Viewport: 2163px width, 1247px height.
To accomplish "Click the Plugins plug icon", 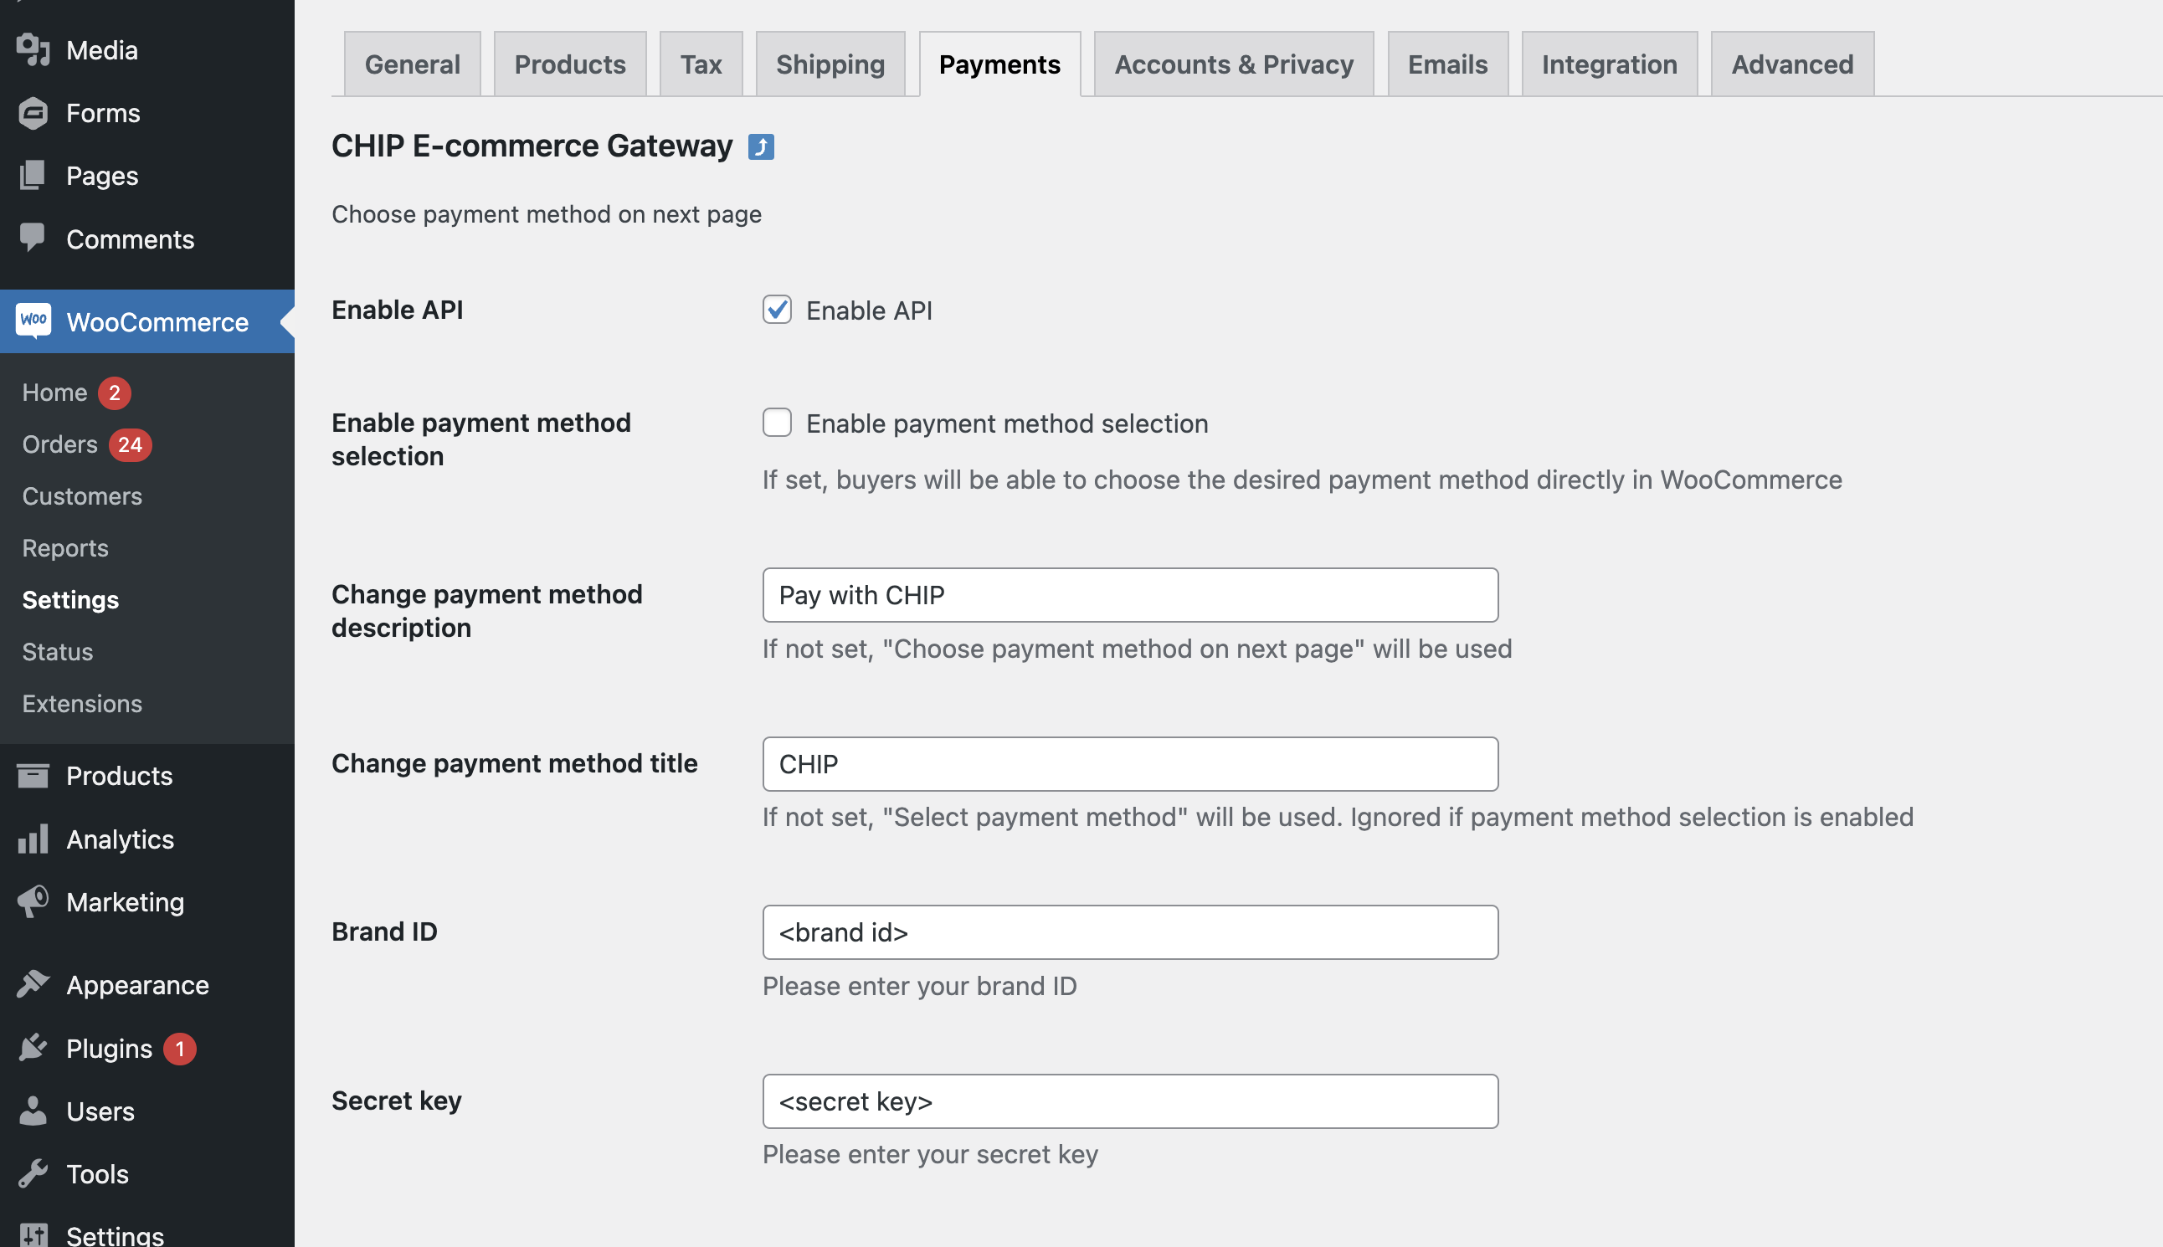I will coord(33,1048).
